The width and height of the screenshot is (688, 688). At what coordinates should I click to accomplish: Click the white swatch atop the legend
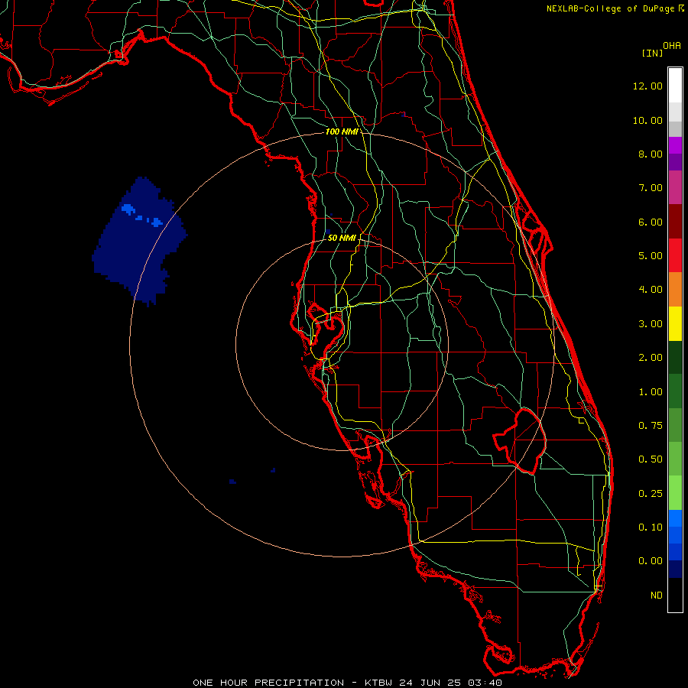tap(675, 86)
